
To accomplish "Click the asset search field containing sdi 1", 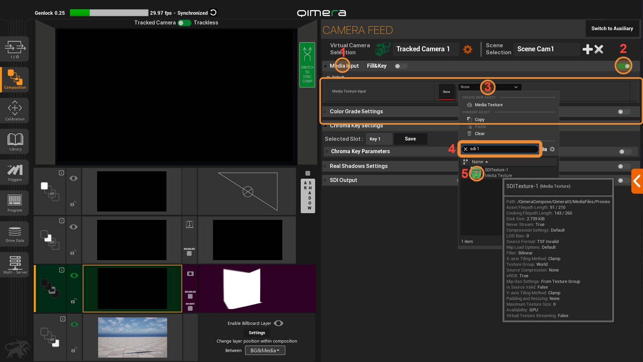I will (502, 149).
